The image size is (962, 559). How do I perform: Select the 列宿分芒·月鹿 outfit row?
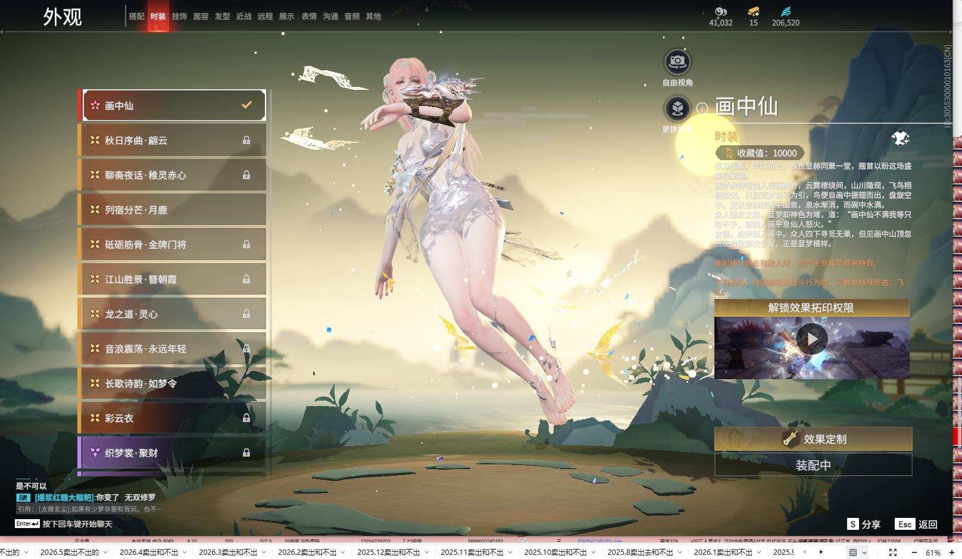[x=172, y=210]
